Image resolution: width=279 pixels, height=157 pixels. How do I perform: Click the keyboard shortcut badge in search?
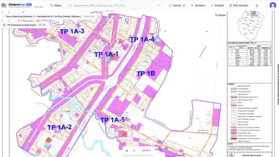pyautogui.click(x=159, y=6)
